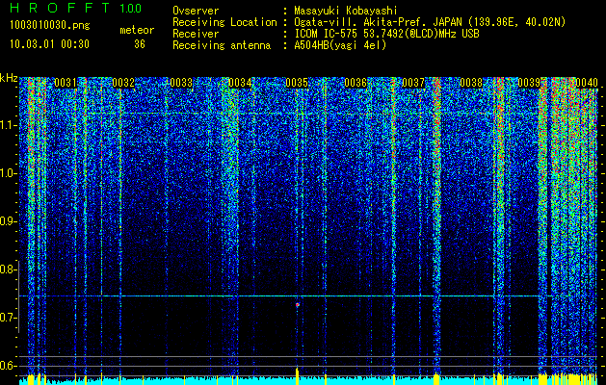Click the 0038 time marker label
The image size is (606, 385).
471,83
